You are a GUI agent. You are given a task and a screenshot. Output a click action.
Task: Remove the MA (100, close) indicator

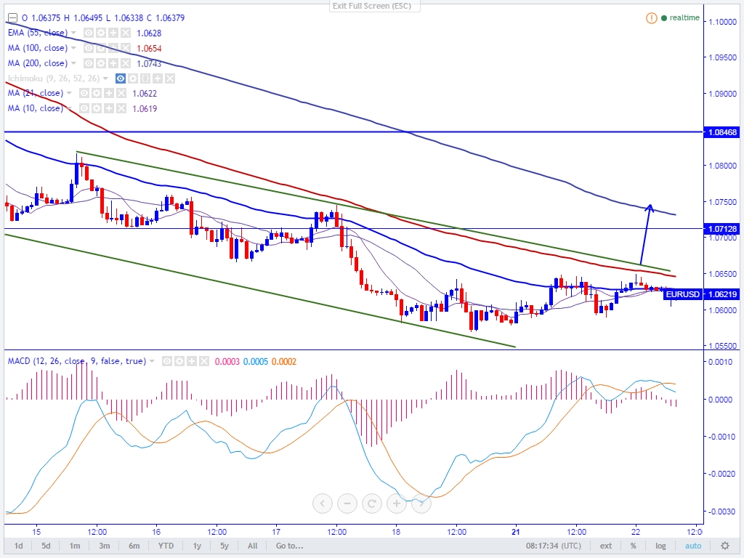click(x=125, y=48)
